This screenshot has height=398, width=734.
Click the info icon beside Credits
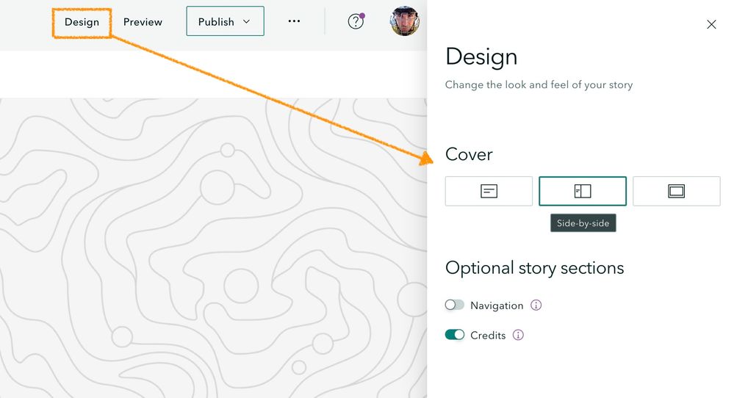pos(518,335)
